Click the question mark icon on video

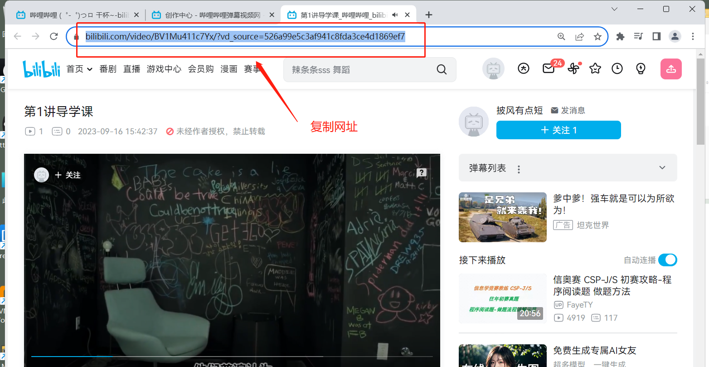(422, 172)
